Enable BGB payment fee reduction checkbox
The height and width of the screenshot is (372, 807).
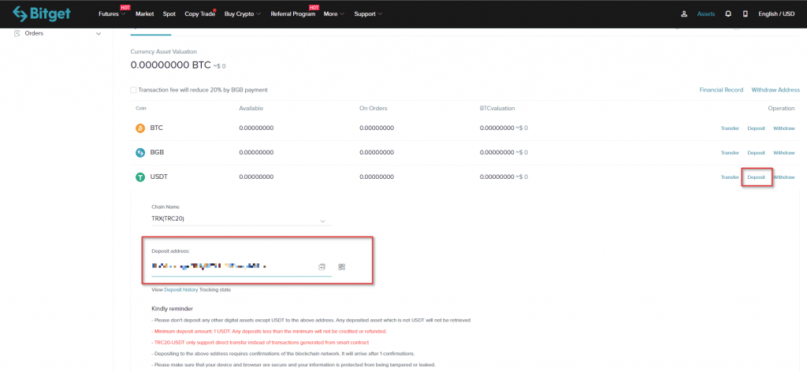click(133, 90)
